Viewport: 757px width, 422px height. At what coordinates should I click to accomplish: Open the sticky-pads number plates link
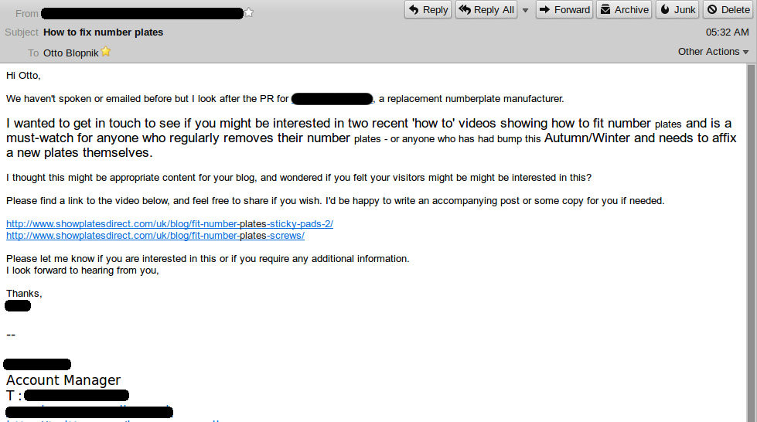[169, 223]
